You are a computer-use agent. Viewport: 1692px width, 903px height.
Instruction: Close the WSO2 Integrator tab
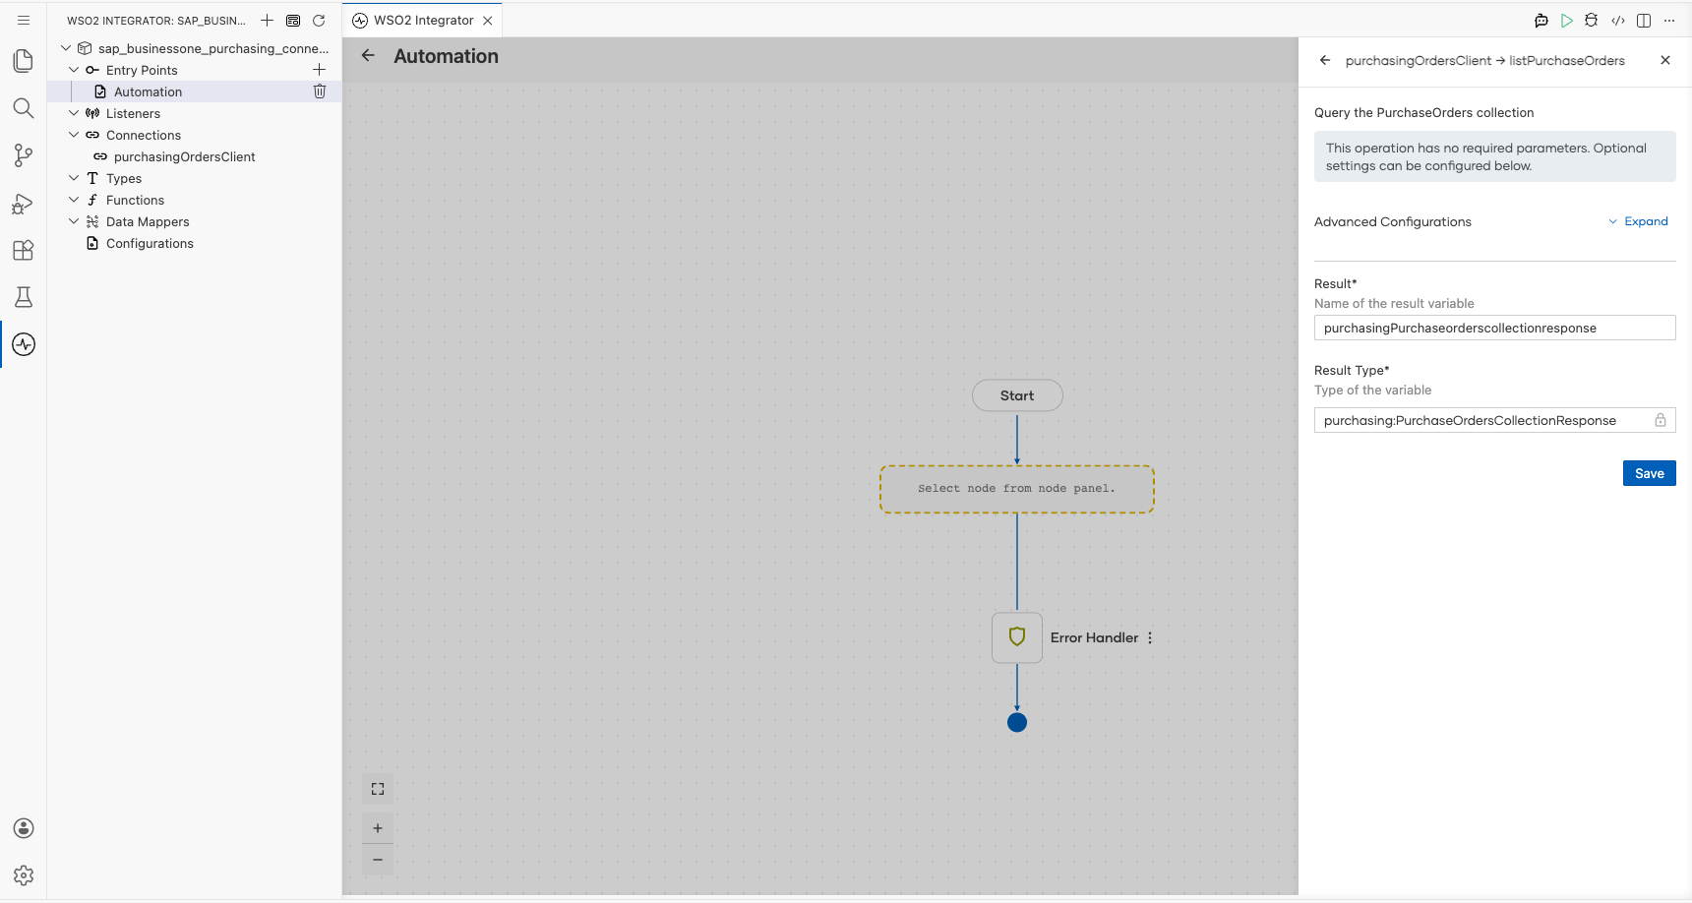pos(488,21)
